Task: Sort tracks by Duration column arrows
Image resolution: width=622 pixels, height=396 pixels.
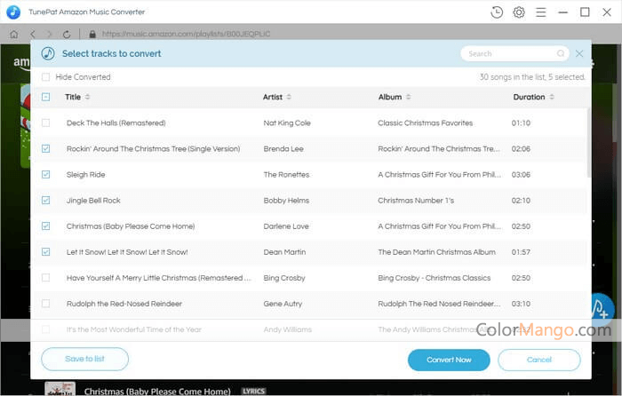Action: pyautogui.click(x=553, y=97)
